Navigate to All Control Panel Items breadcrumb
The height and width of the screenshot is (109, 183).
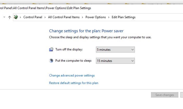[x=64, y=17]
